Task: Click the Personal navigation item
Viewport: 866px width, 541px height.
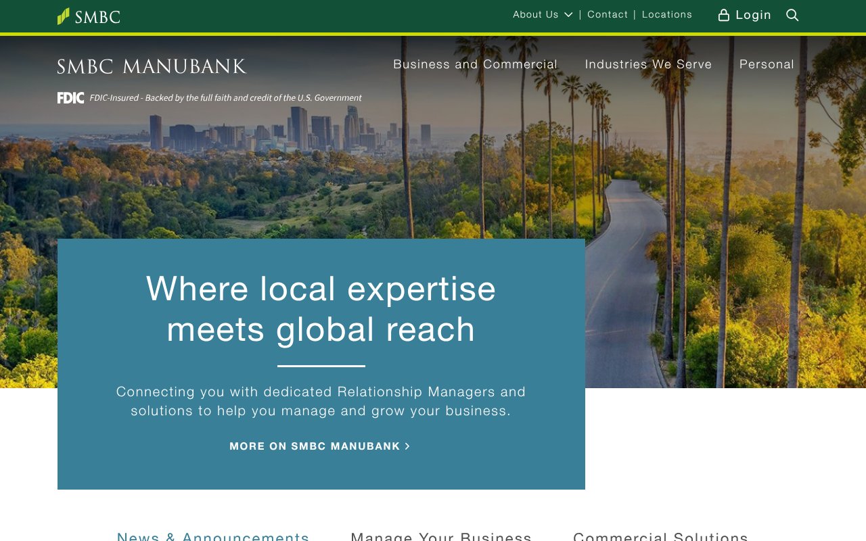Action: pyautogui.click(x=767, y=64)
